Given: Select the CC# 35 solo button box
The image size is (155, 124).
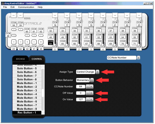Looking at the screenshot, I should click(87, 29).
